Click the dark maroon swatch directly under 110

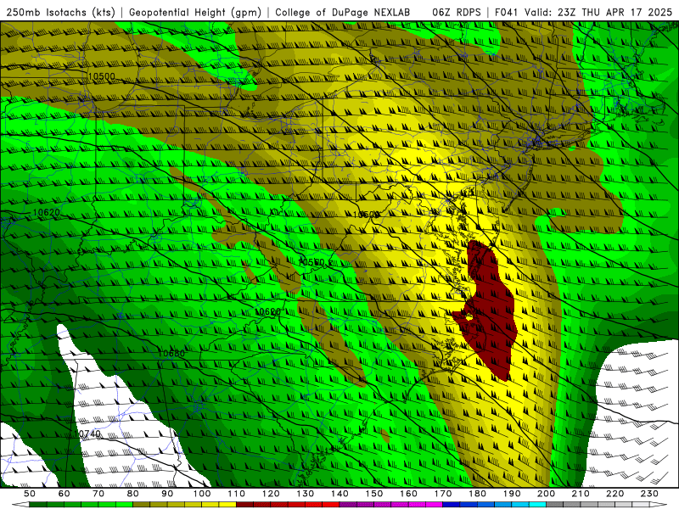[x=244, y=505]
